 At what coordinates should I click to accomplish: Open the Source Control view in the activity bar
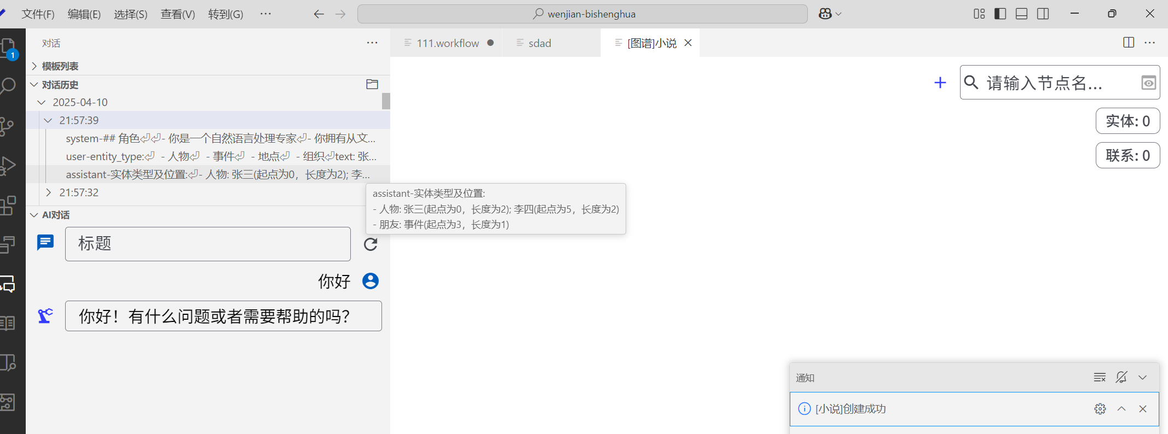[x=8, y=126]
